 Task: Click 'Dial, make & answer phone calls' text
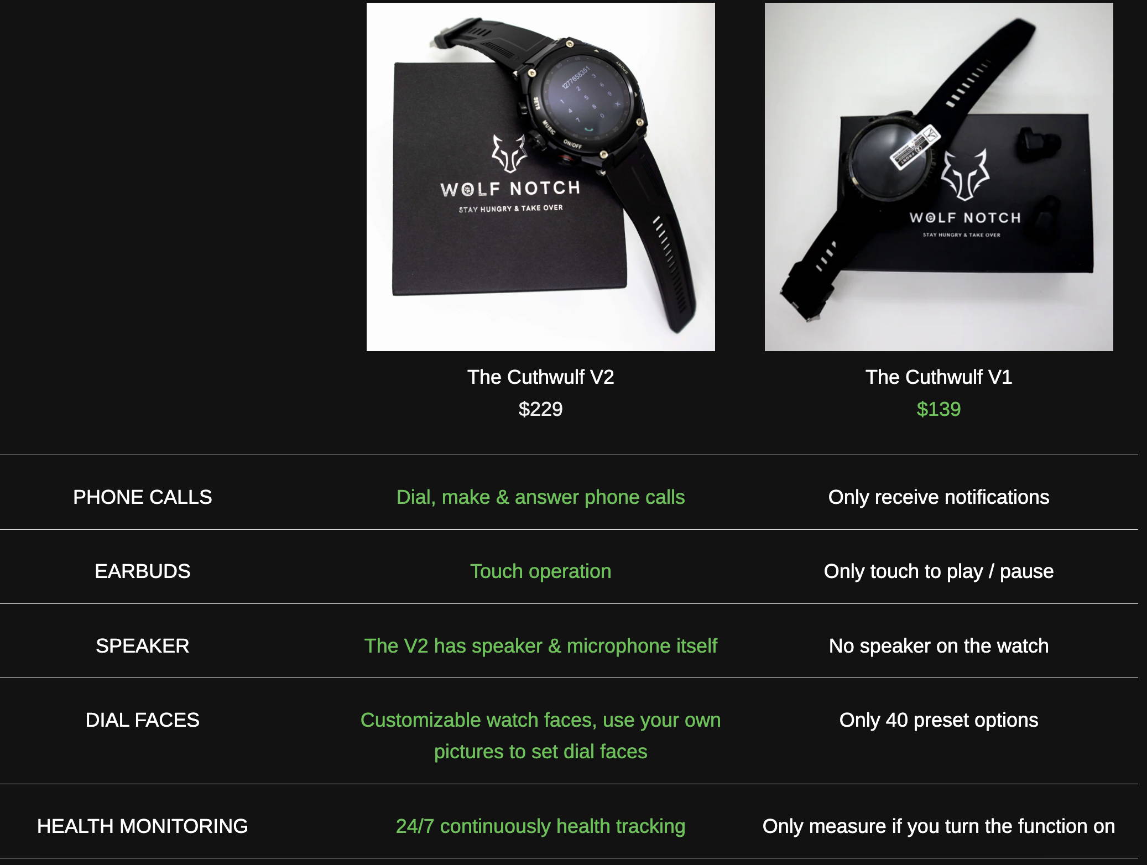pyautogui.click(x=540, y=497)
